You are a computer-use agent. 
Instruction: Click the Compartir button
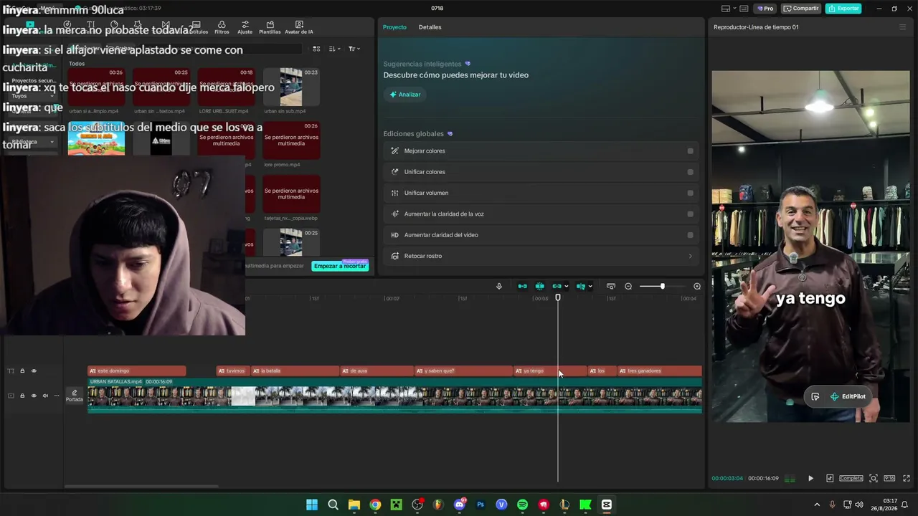(x=801, y=9)
